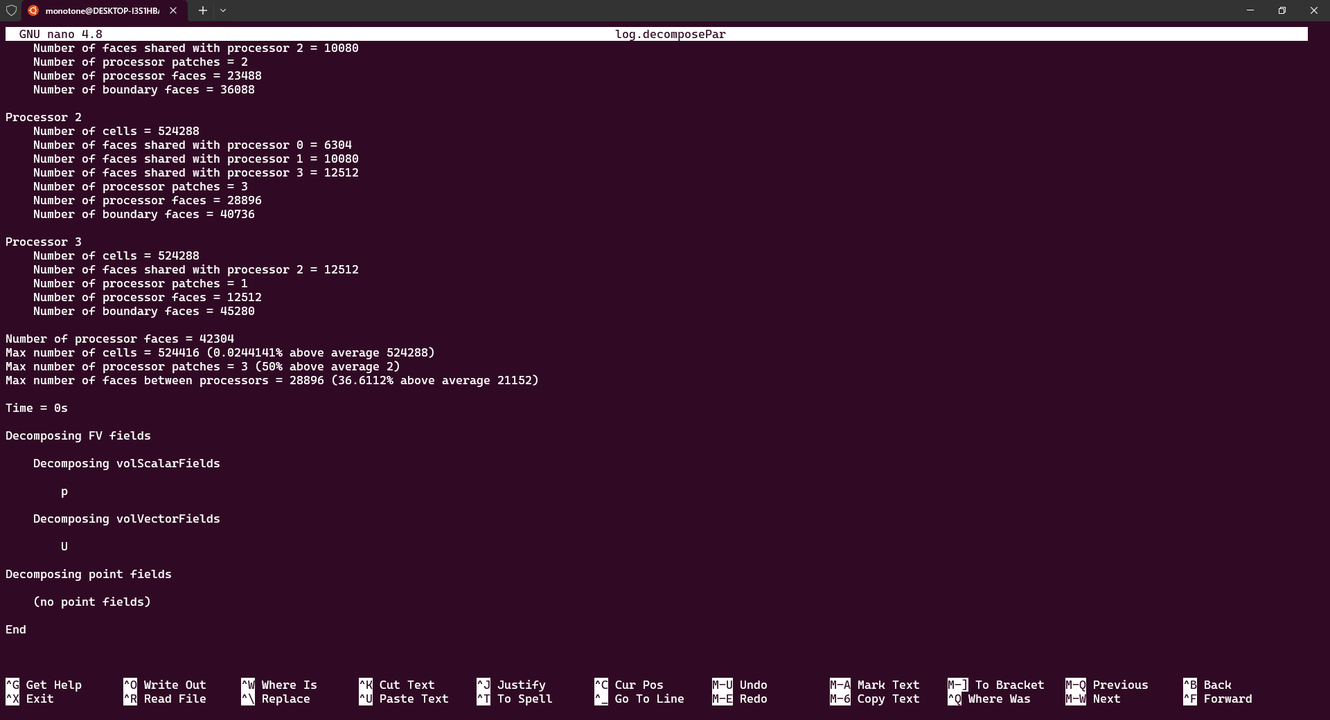Click 'Number of boundary faces = 36088' line

pos(144,89)
